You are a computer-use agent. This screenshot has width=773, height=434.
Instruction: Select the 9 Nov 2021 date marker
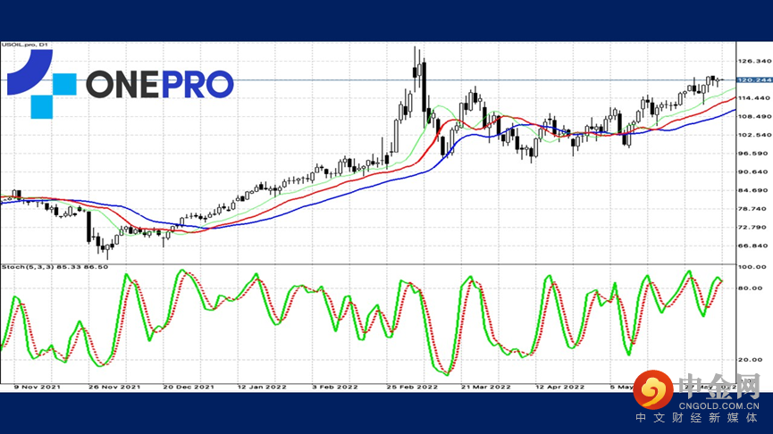[x=37, y=388]
